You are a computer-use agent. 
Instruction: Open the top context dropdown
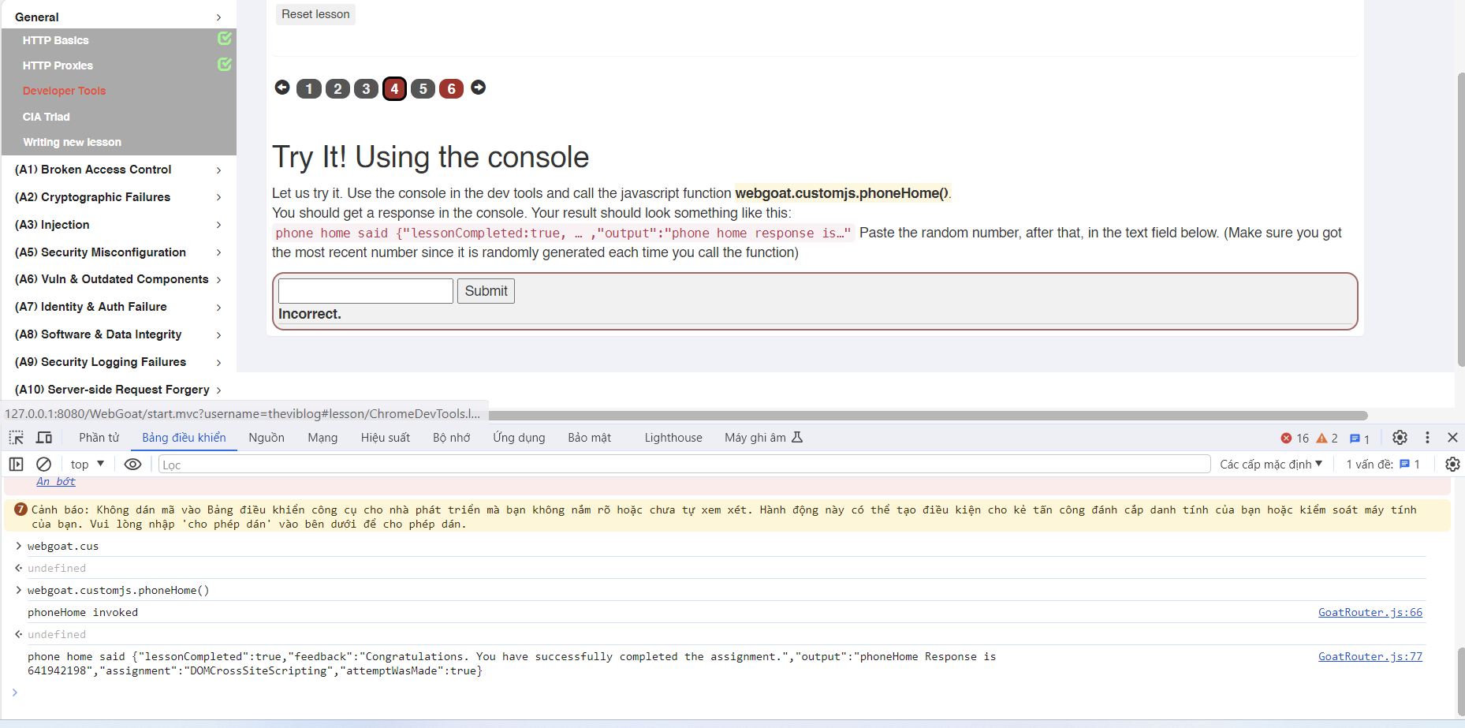[x=88, y=465]
